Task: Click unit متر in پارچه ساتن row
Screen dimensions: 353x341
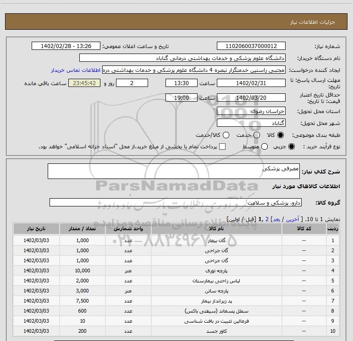Action: tap(128, 291)
